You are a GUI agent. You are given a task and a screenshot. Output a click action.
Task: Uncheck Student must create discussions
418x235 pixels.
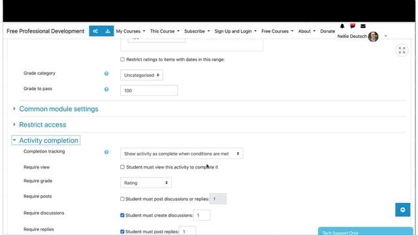click(122, 215)
